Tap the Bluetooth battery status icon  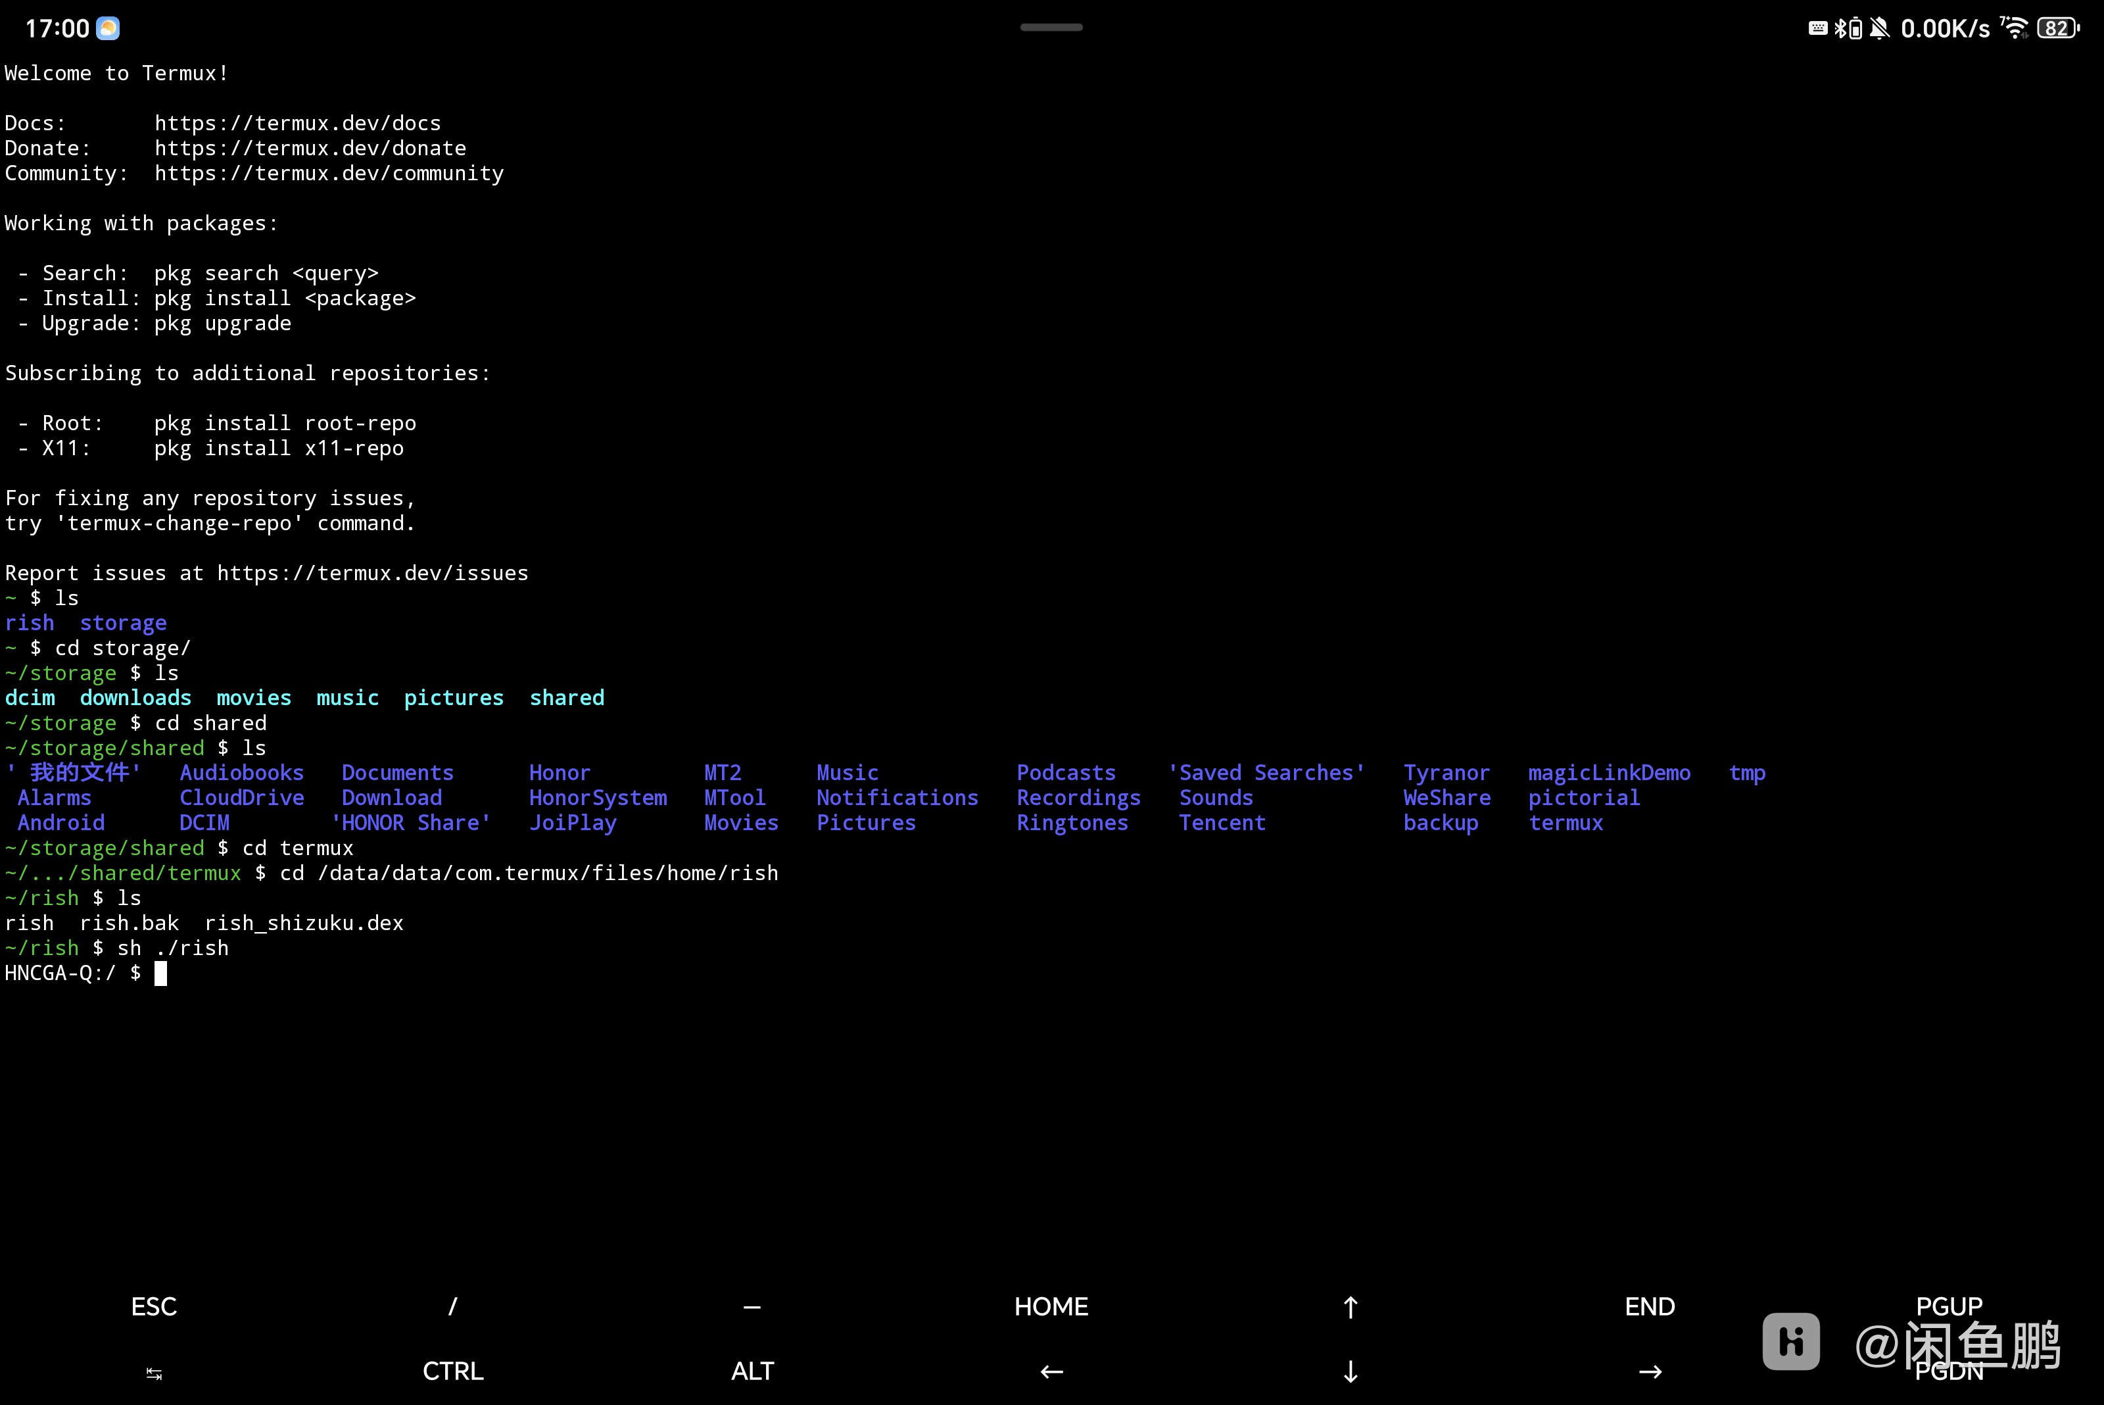click(x=1848, y=29)
